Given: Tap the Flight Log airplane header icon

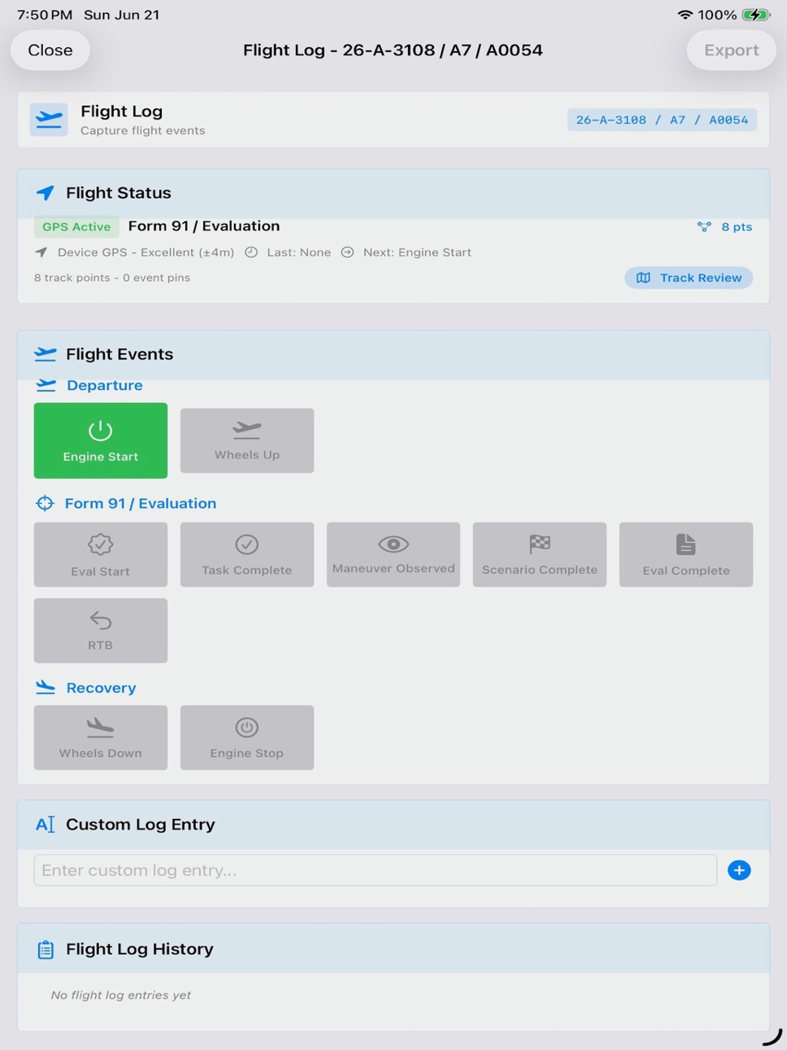Looking at the screenshot, I should [49, 120].
